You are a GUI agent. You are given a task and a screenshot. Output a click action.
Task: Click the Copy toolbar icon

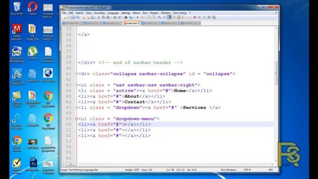click(x=103, y=17)
